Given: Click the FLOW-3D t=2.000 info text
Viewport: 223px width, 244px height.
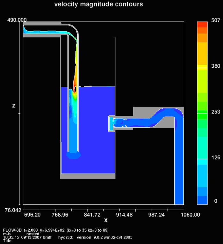Looking at the screenshot, I should tap(20, 230).
